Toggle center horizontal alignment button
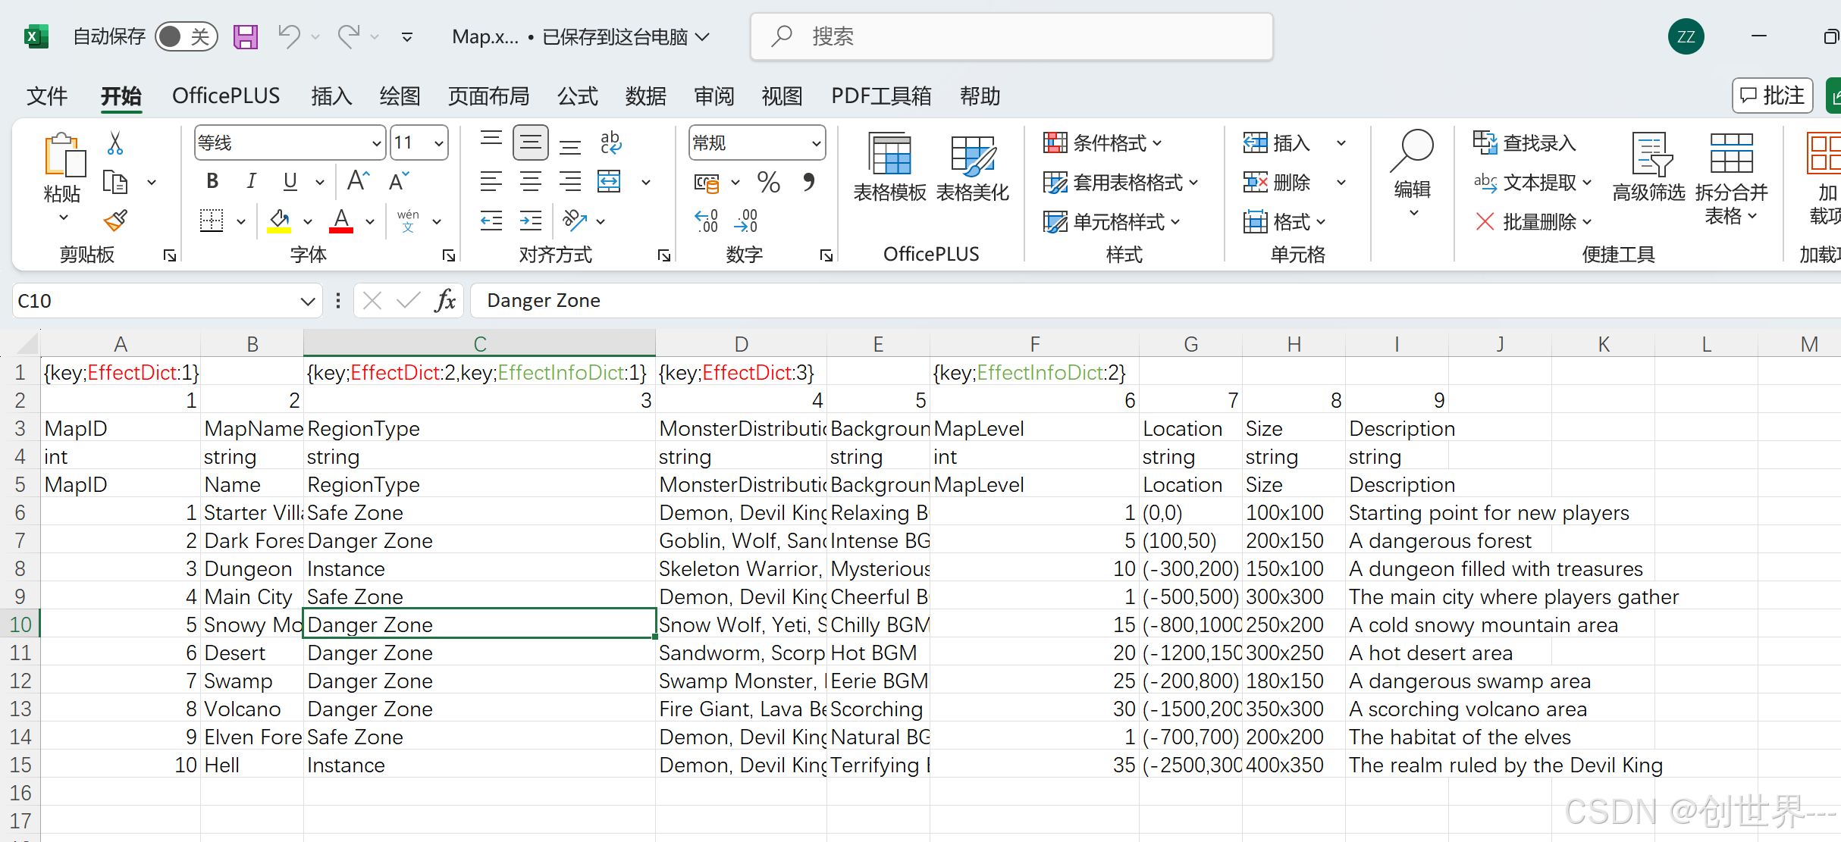 [x=531, y=182]
